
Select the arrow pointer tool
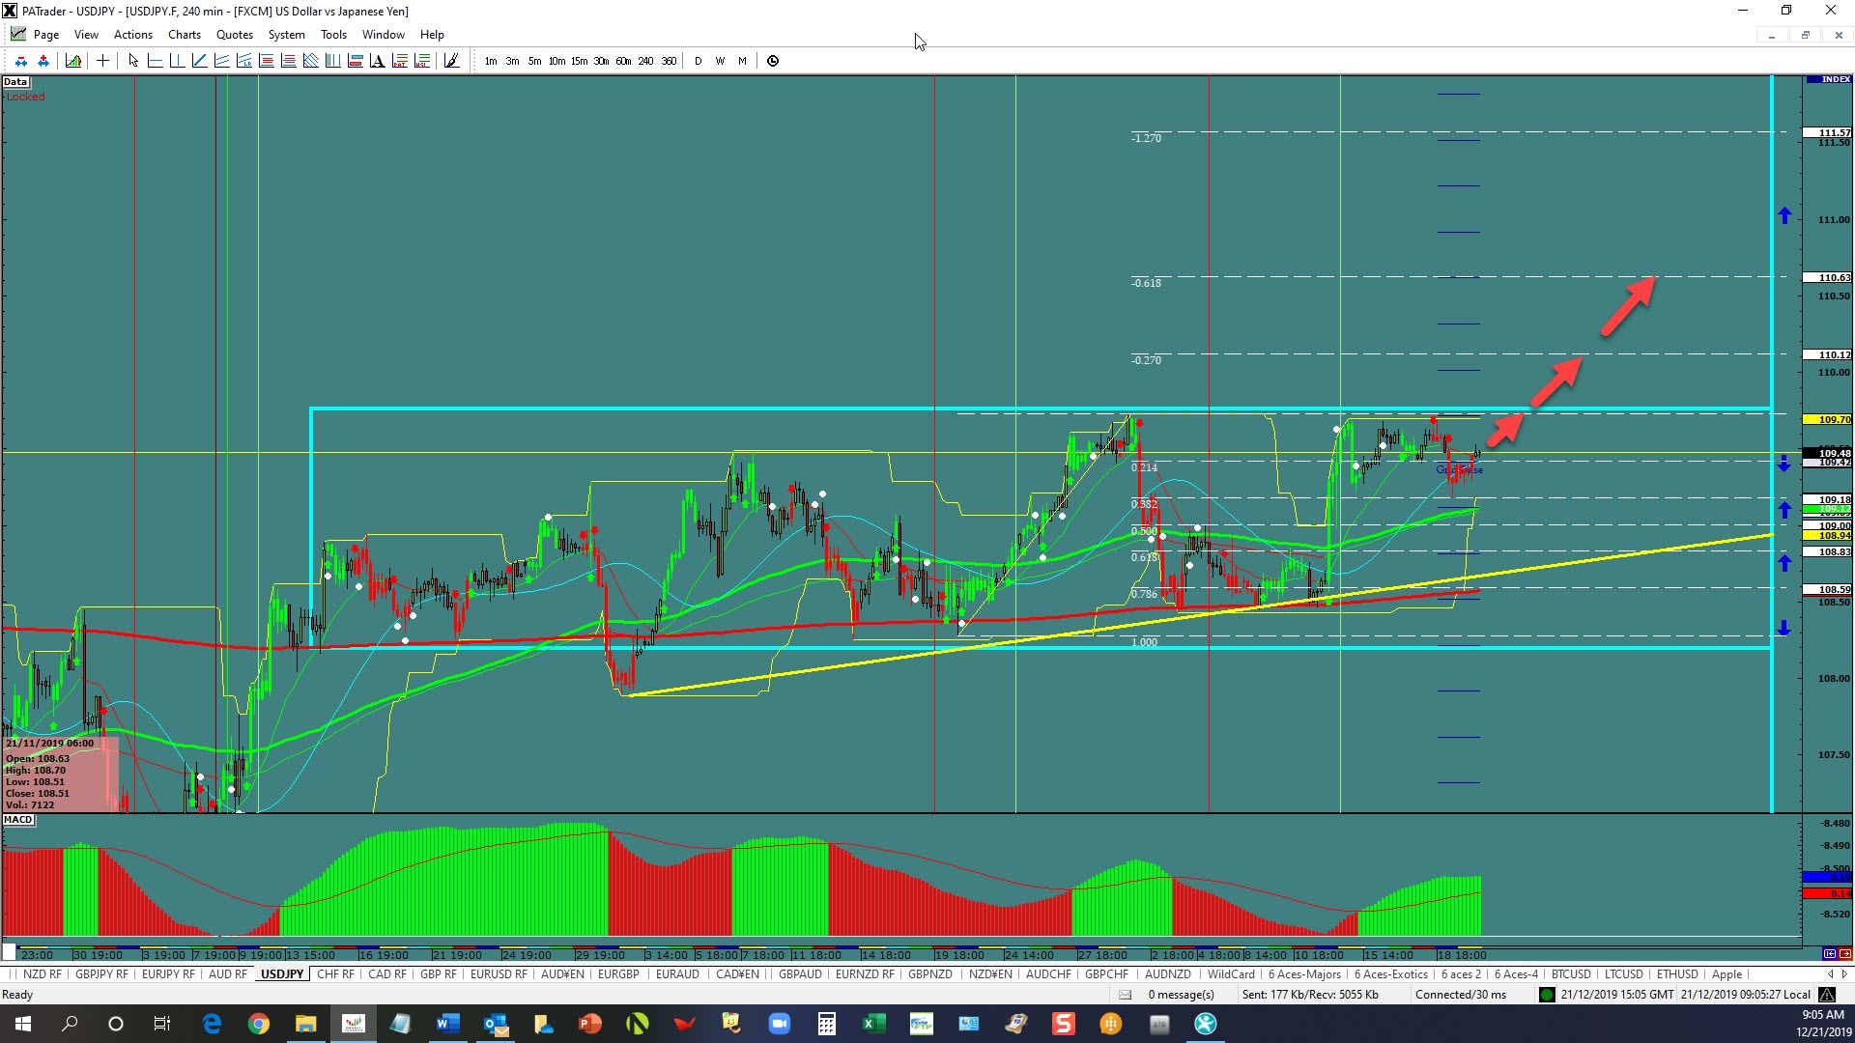[133, 61]
